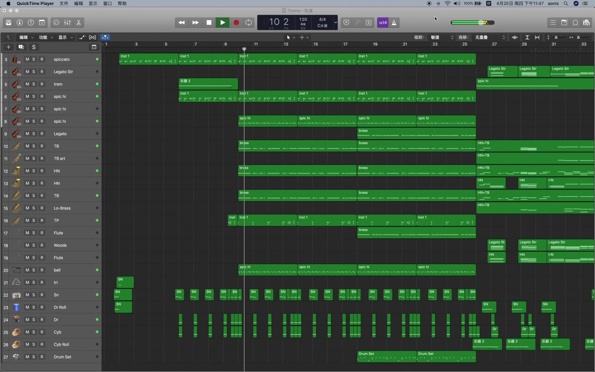Screen dimensions: 595x372
Task: Select the 乐器 2 region on trem track
Action: pos(208,84)
